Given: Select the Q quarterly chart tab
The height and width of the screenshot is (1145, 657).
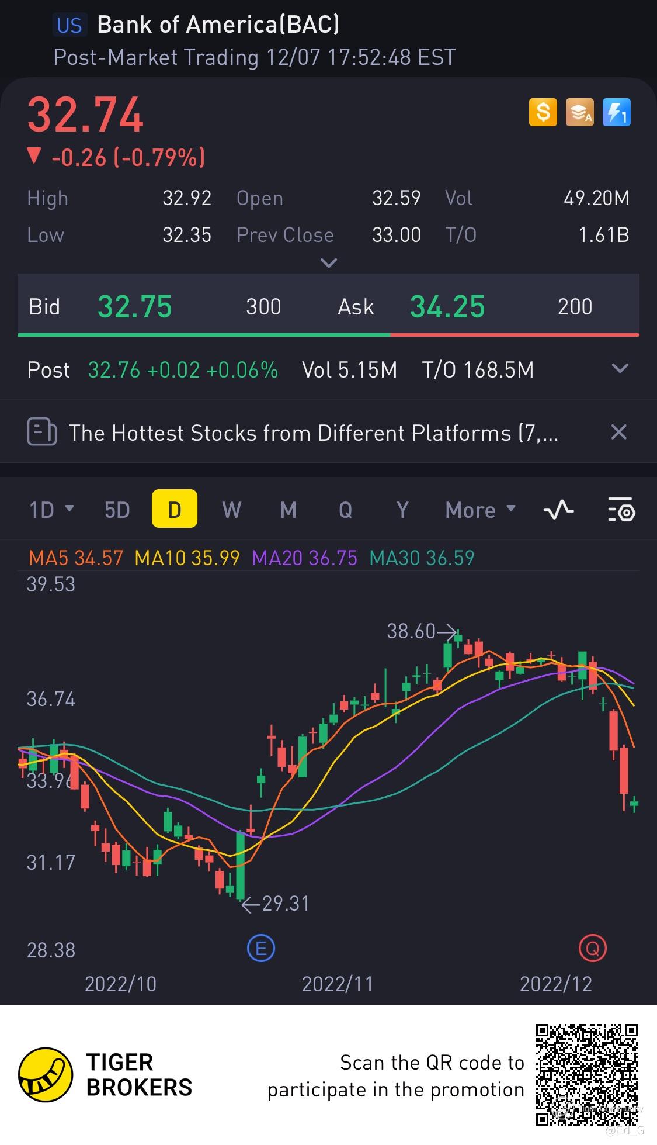Looking at the screenshot, I should [x=346, y=510].
